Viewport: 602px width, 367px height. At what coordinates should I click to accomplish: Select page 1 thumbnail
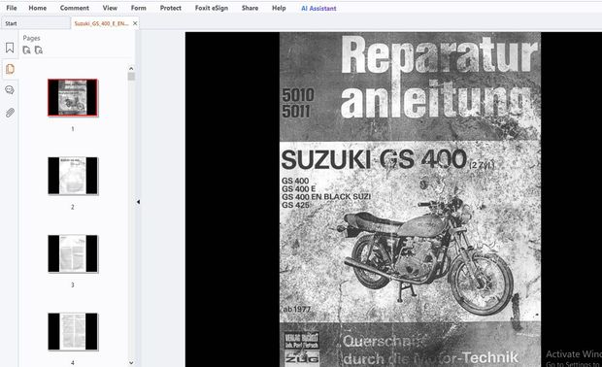(x=73, y=97)
